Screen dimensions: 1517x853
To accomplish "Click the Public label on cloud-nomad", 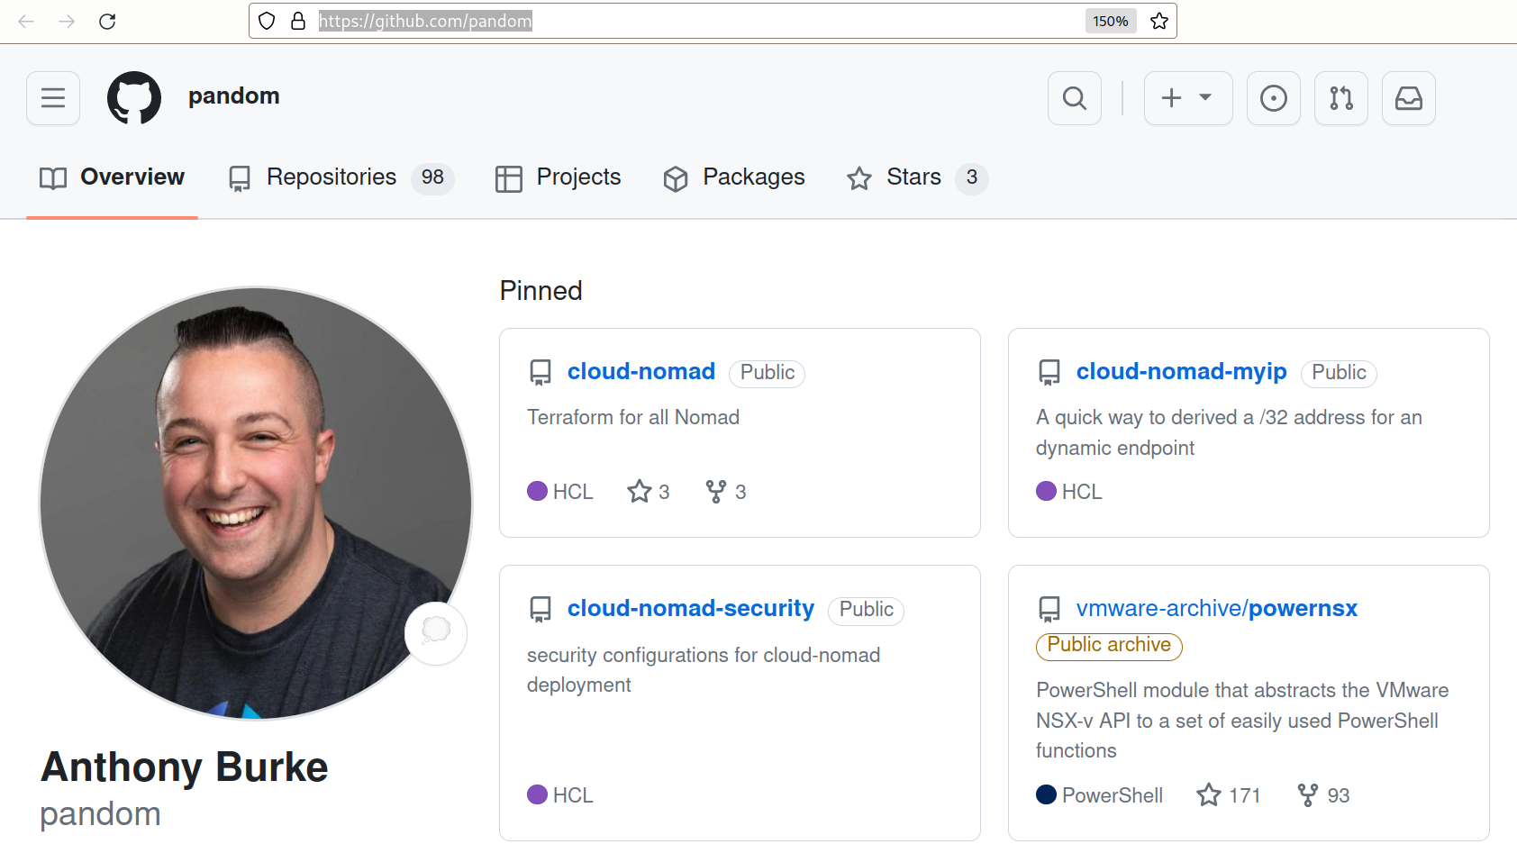I will tap(768, 373).
